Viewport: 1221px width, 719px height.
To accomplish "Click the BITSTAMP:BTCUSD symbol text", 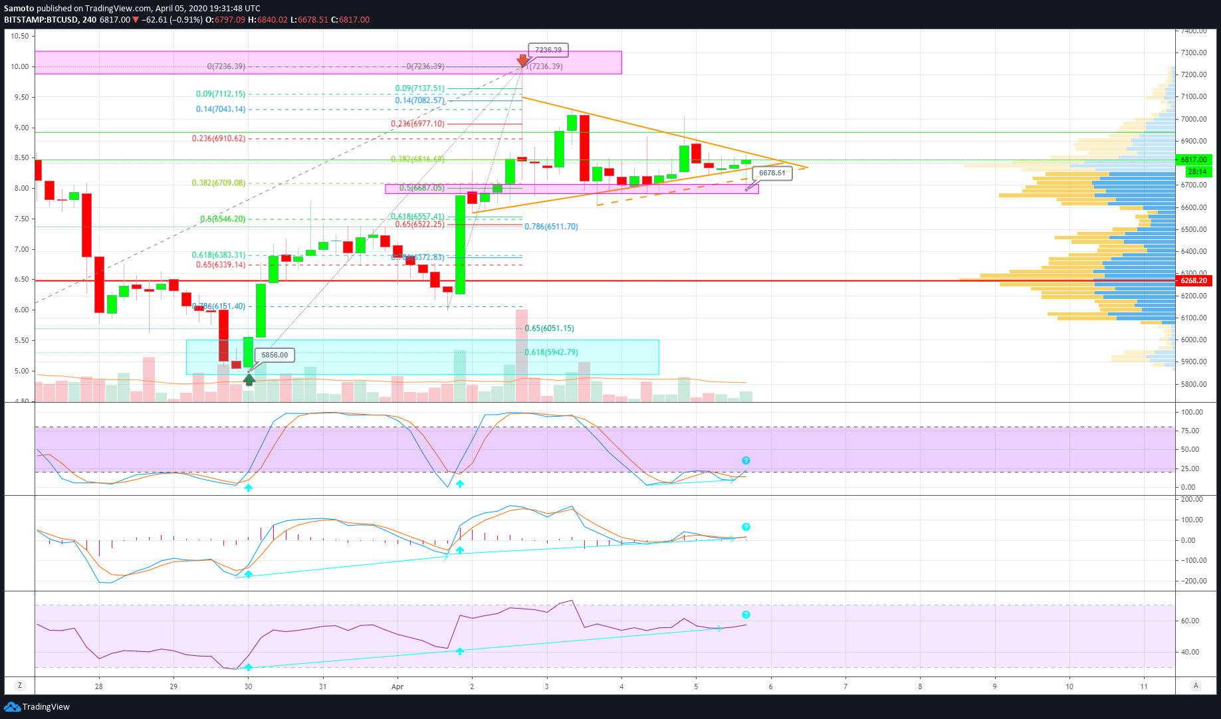I will (x=41, y=20).
